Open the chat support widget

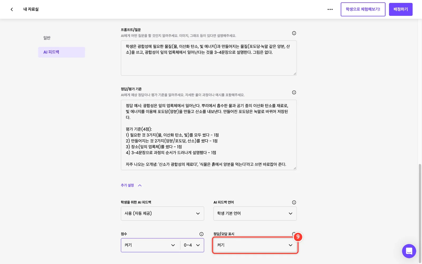(x=409, y=251)
